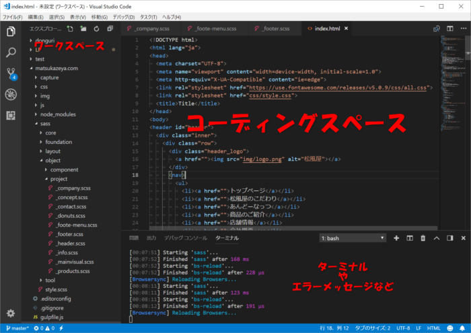Image resolution: width=471 pixels, height=333 pixels.
Task: Split the editor with the split icon
Action: coord(449,29)
